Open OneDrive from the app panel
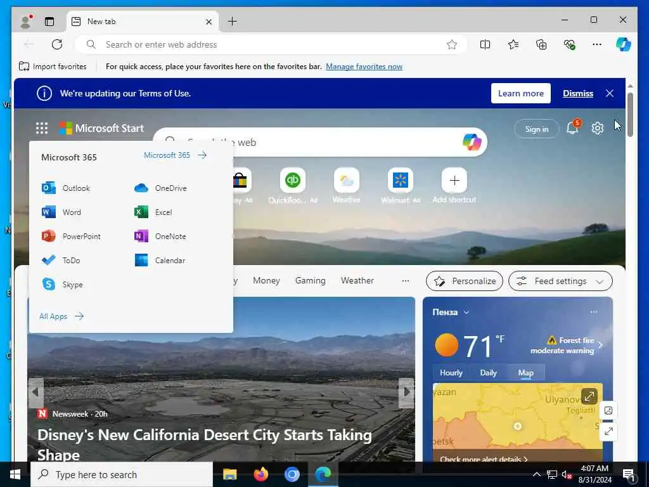The image size is (649, 487). [160, 188]
